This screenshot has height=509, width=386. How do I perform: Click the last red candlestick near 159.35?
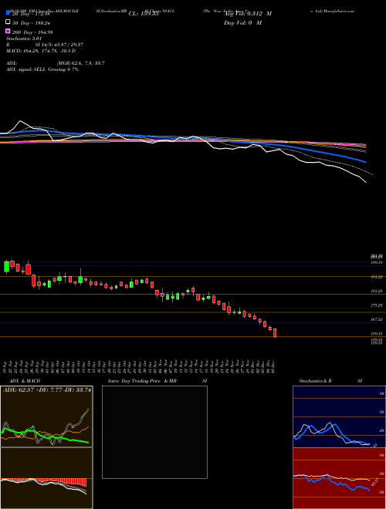click(275, 332)
